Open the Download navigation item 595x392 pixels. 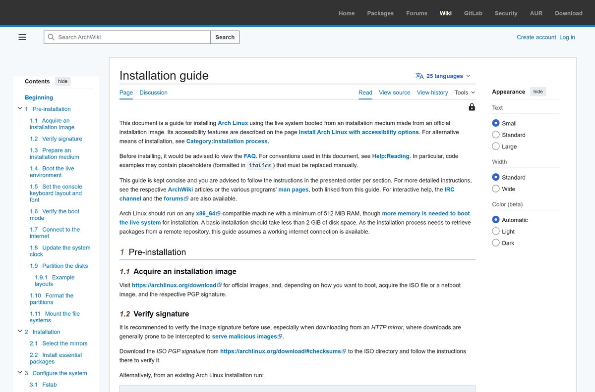569,13
